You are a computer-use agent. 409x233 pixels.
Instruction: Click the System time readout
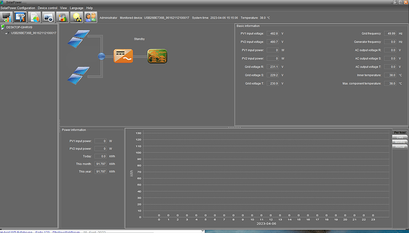(215, 18)
